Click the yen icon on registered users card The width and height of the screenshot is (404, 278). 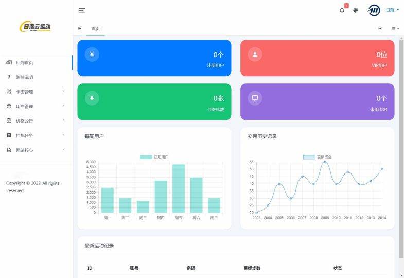tap(92, 54)
